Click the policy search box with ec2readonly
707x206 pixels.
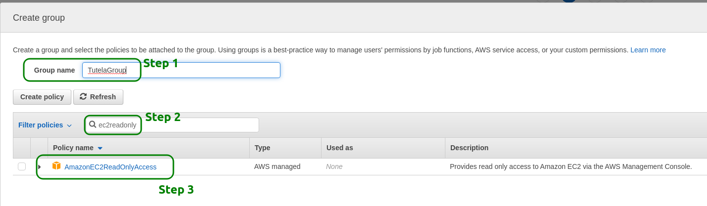172,125
